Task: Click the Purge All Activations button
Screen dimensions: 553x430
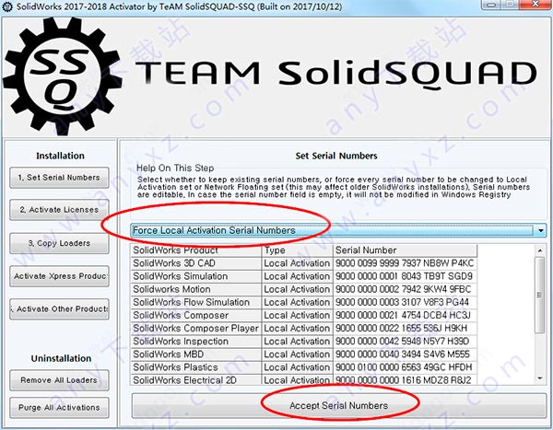Action: pos(59,408)
